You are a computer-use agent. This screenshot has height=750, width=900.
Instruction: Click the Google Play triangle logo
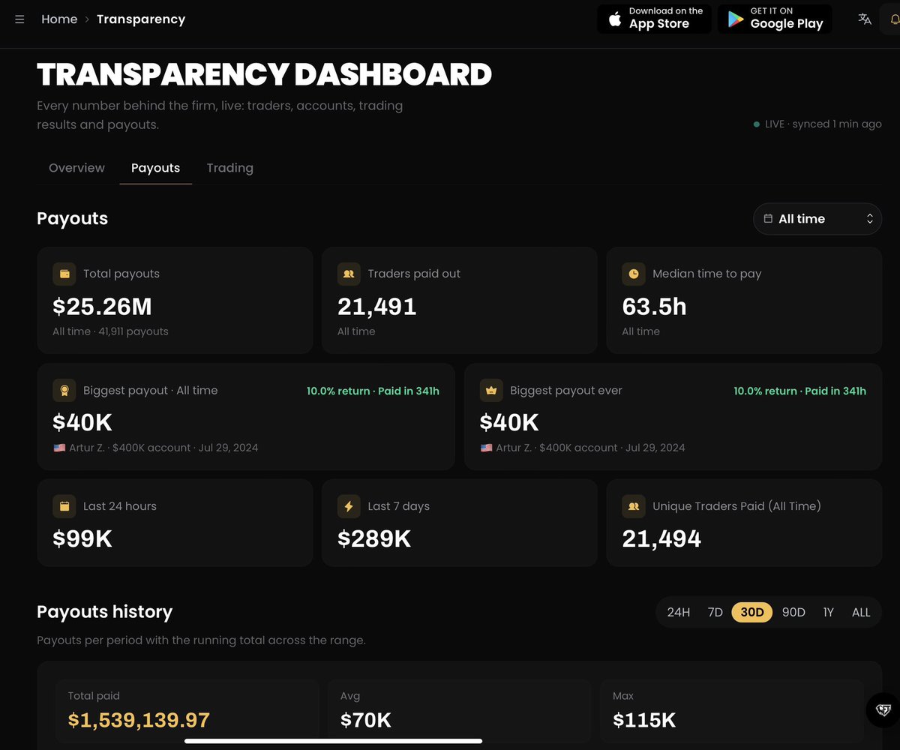[736, 19]
